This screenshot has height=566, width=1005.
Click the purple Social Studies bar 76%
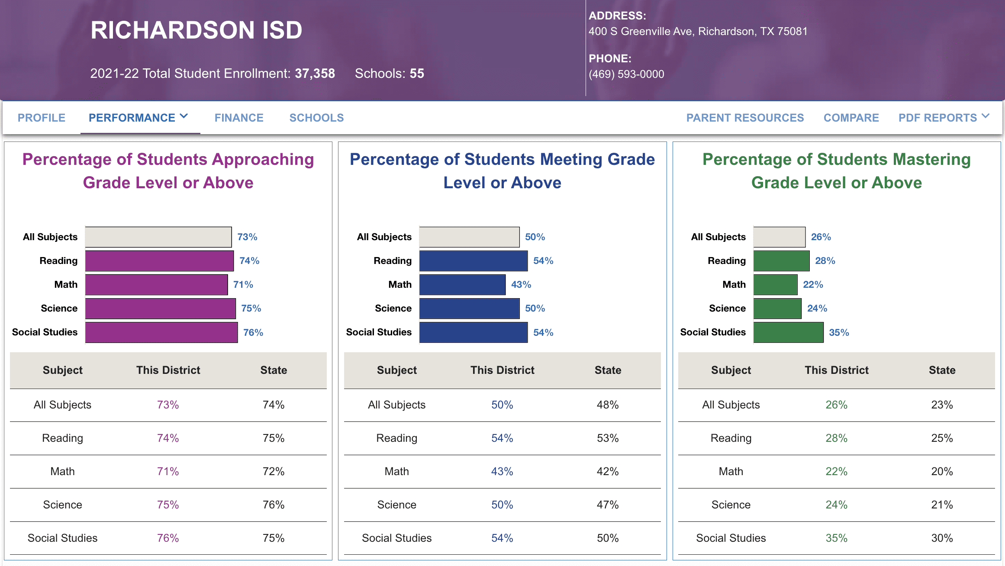pos(161,332)
